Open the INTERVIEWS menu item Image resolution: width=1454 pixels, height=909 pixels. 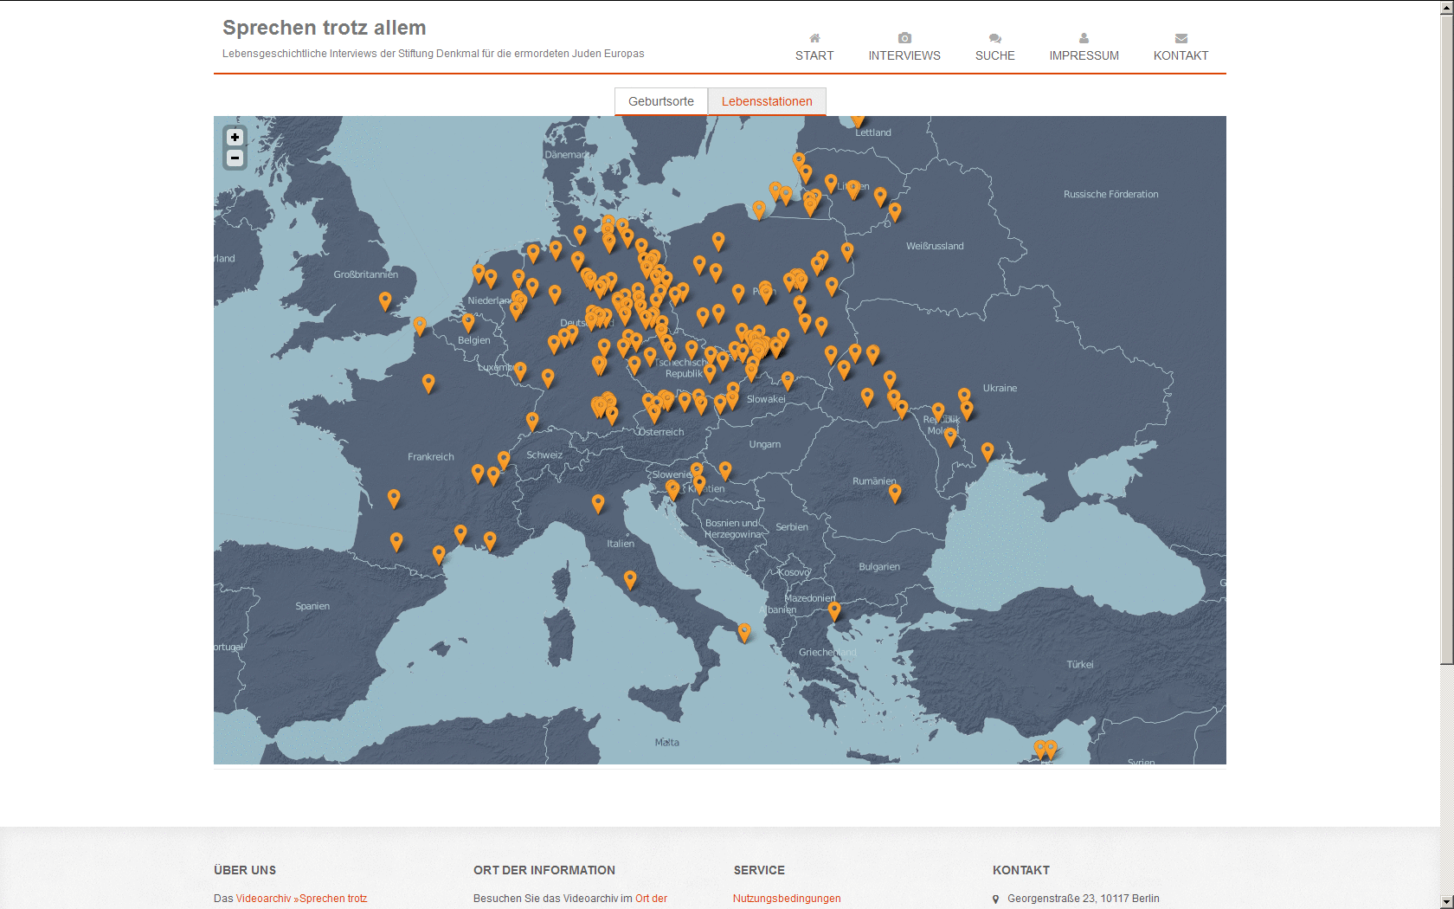(x=904, y=55)
